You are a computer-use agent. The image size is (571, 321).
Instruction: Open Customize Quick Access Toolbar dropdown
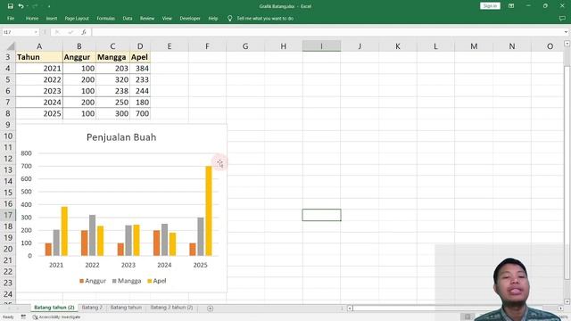(x=49, y=6)
